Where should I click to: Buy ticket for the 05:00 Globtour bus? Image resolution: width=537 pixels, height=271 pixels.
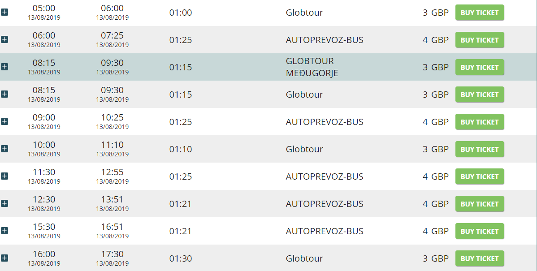coord(480,13)
